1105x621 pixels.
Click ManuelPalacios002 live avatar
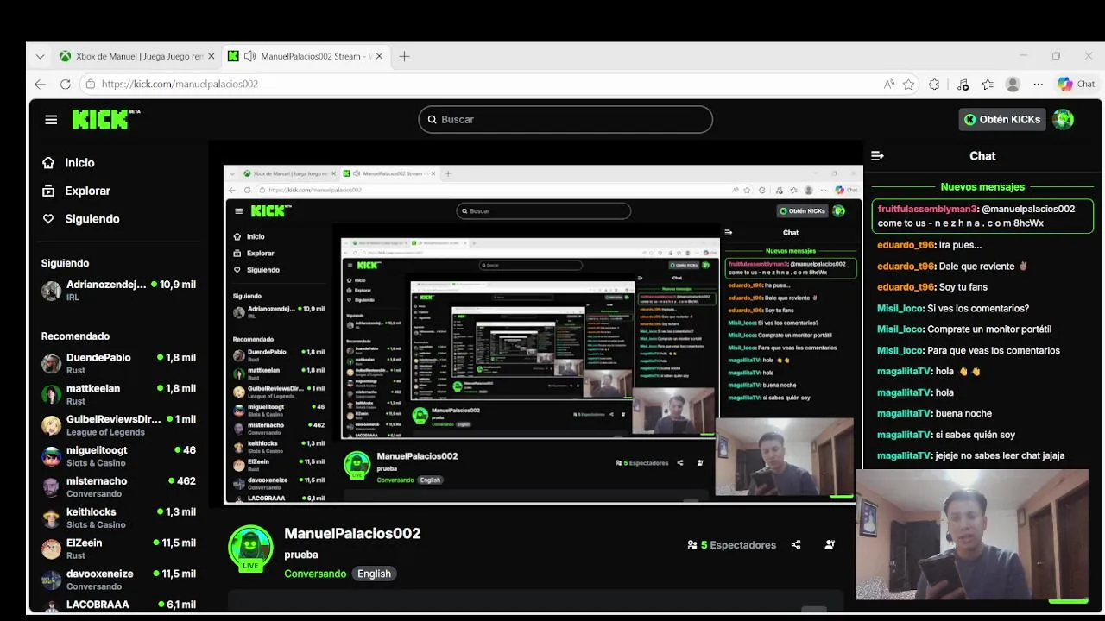click(x=250, y=548)
